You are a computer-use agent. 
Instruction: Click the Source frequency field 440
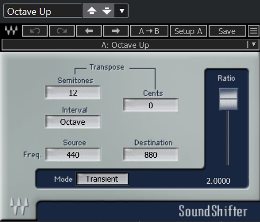pyautogui.click(x=73, y=155)
